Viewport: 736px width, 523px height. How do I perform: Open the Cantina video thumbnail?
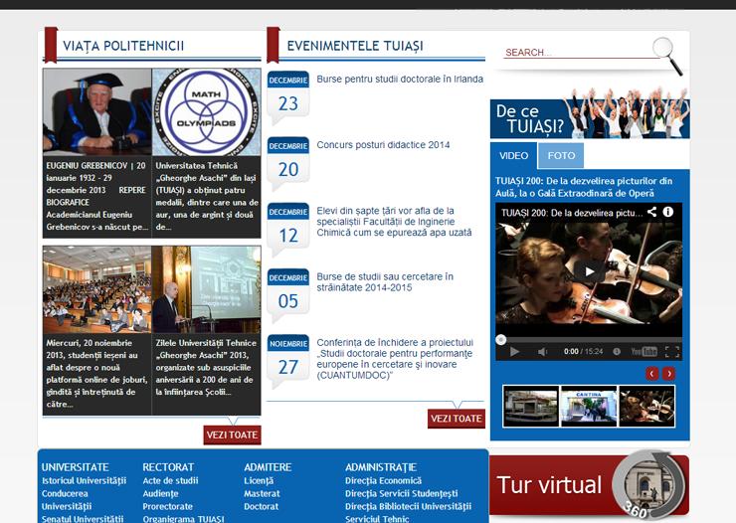(x=589, y=407)
